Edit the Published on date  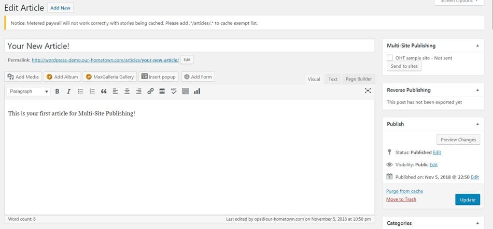coord(475,177)
